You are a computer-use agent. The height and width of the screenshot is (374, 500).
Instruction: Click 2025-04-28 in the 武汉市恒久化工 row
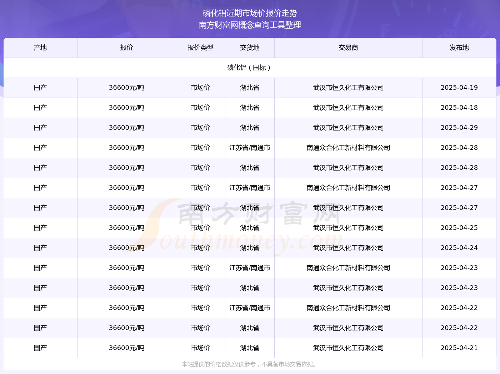coord(459,168)
